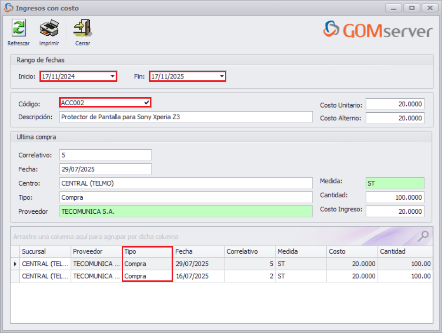The height and width of the screenshot is (333, 442).
Task: Click the Refrescar refresh icon
Action: click(x=18, y=27)
